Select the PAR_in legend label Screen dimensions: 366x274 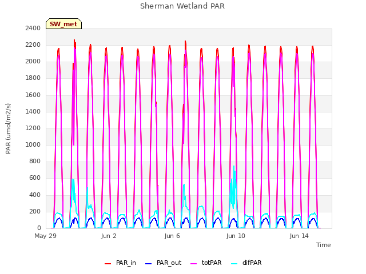click(126, 263)
